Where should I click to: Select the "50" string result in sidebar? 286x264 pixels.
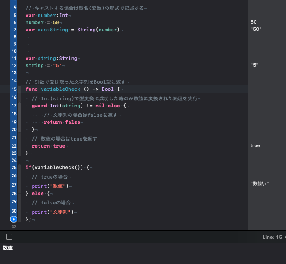coord(256,29)
